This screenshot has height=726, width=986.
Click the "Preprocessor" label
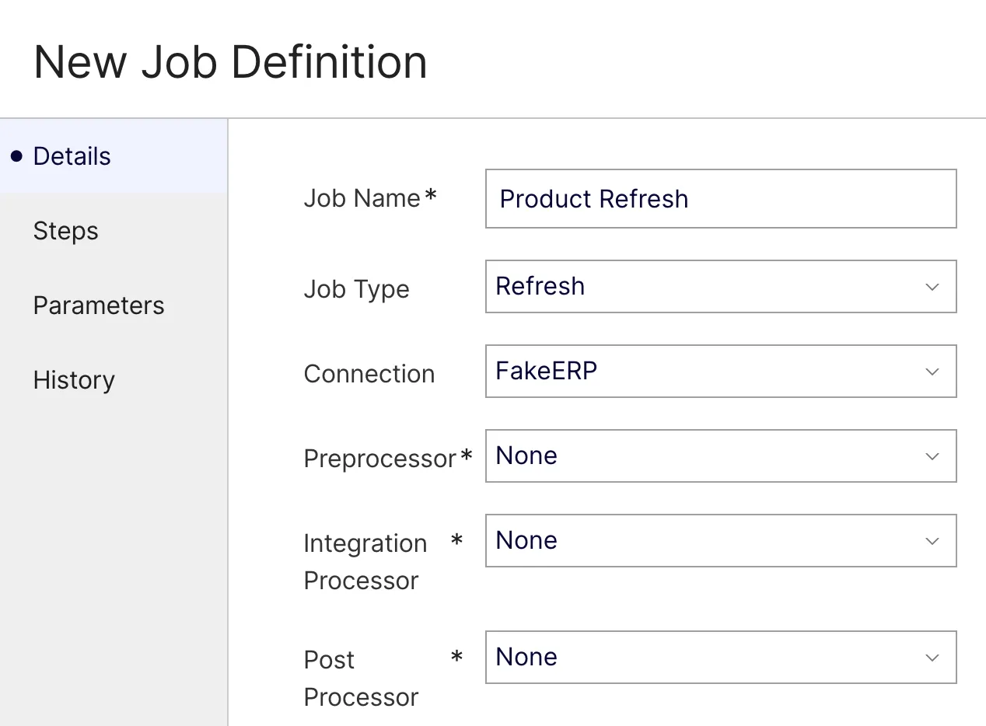pos(379,459)
